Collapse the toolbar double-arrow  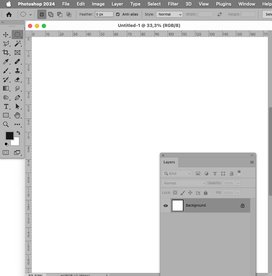(3, 22)
